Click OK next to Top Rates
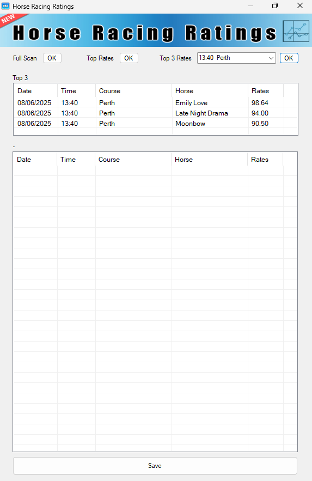 click(x=129, y=58)
